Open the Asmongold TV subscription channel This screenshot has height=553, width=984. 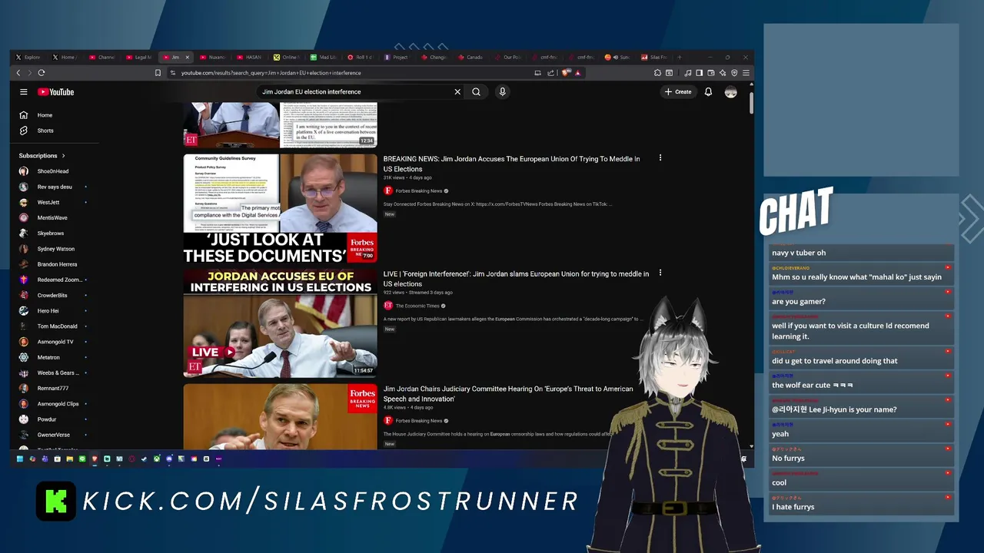(x=52, y=342)
